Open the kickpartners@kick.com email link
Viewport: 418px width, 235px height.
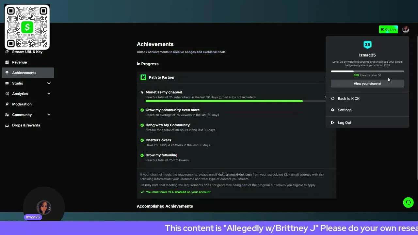point(234,175)
